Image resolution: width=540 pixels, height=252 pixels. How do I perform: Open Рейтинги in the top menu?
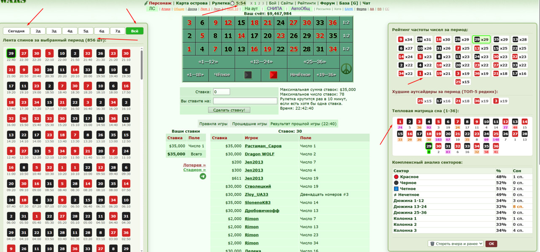(307, 3)
